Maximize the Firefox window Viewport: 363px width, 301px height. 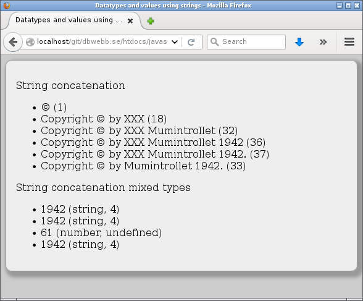pyautogui.click(x=348, y=6)
